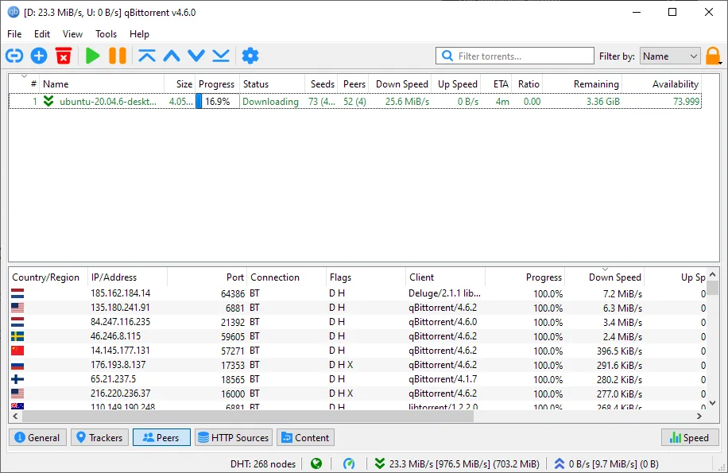Click the Deluge/2.1.1 client cell
Image resolution: width=728 pixels, height=473 pixels.
(x=444, y=293)
